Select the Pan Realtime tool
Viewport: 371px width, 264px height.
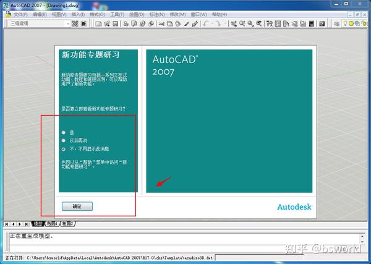[x=234, y=23]
